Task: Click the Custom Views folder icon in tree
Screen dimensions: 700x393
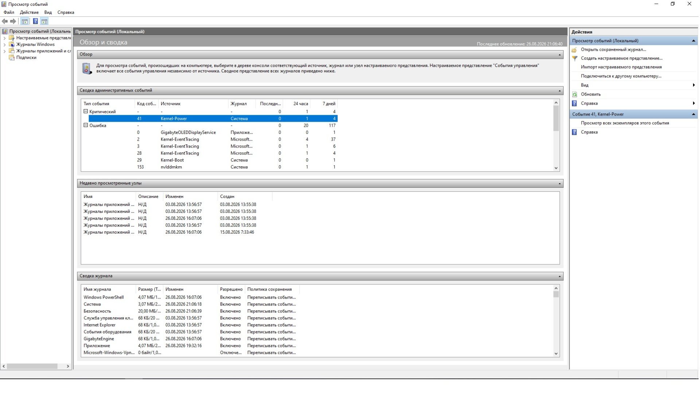Action: point(12,38)
